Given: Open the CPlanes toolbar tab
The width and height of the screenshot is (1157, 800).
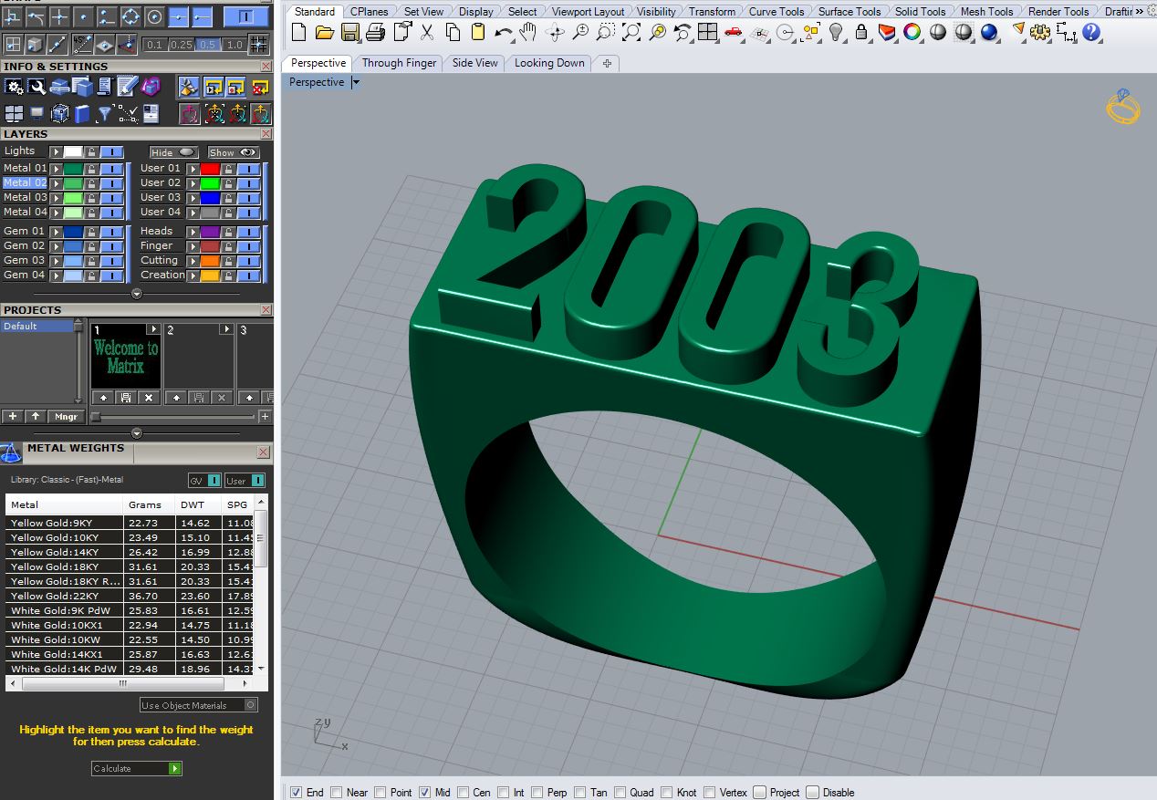Looking at the screenshot, I should point(369,12).
